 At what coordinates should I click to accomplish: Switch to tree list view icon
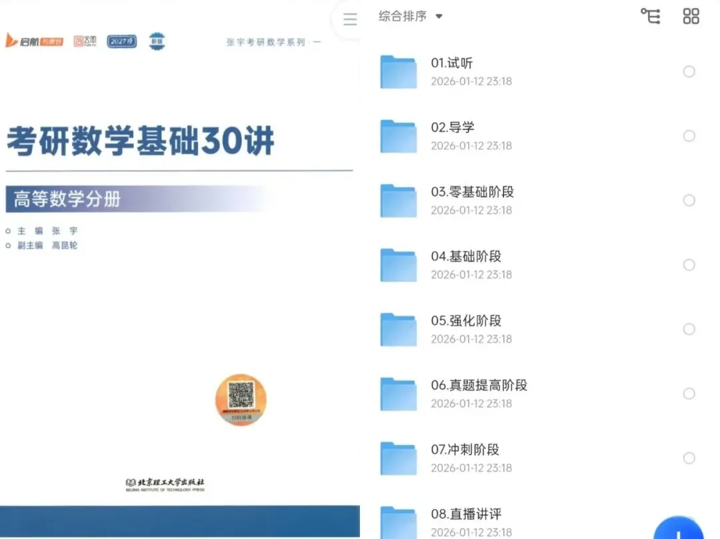coord(650,16)
